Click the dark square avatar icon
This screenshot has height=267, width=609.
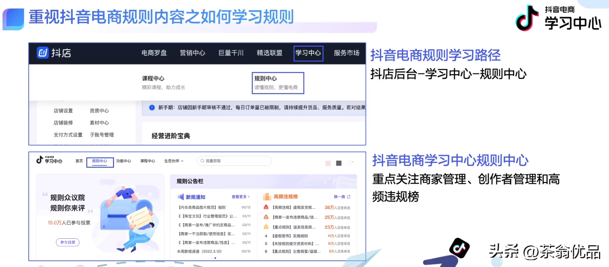[x=339, y=163]
